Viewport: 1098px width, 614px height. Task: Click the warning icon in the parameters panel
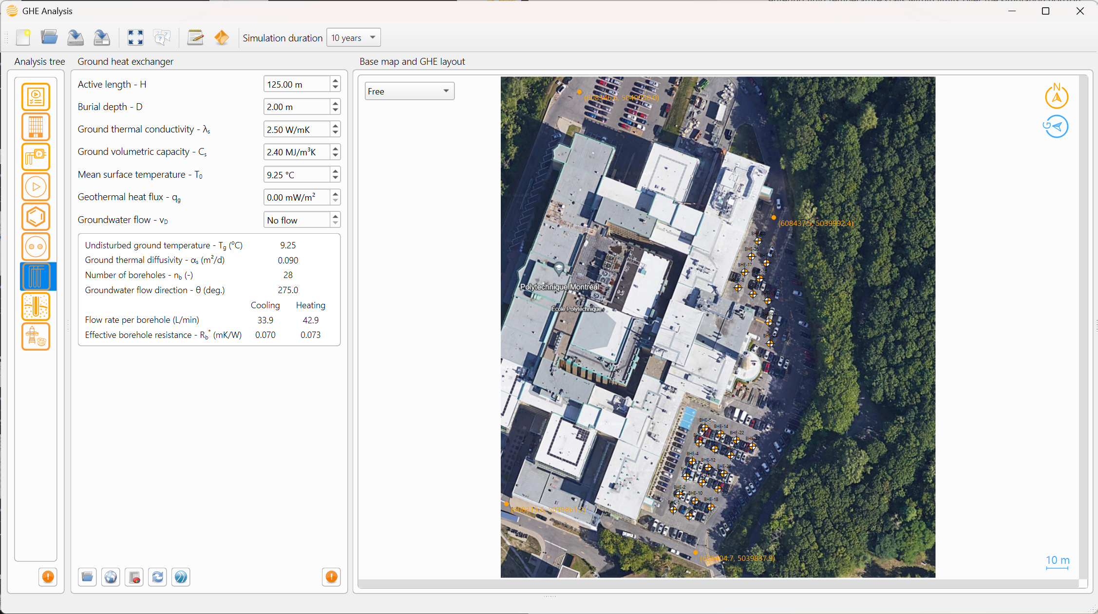click(331, 577)
